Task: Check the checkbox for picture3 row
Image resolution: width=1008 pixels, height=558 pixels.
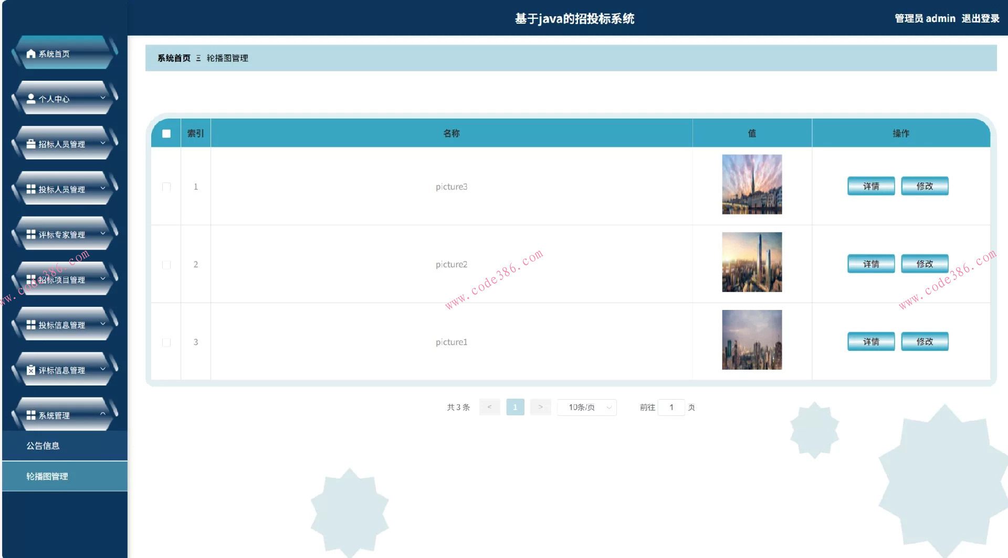Action: pyautogui.click(x=166, y=187)
